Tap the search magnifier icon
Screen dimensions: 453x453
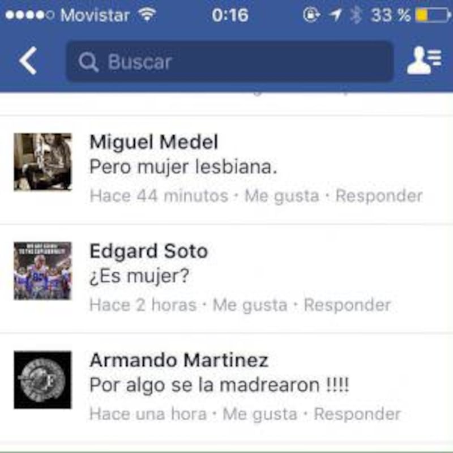88,62
